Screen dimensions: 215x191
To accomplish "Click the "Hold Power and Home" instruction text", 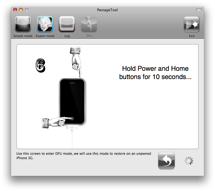I will (x=155, y=73).
